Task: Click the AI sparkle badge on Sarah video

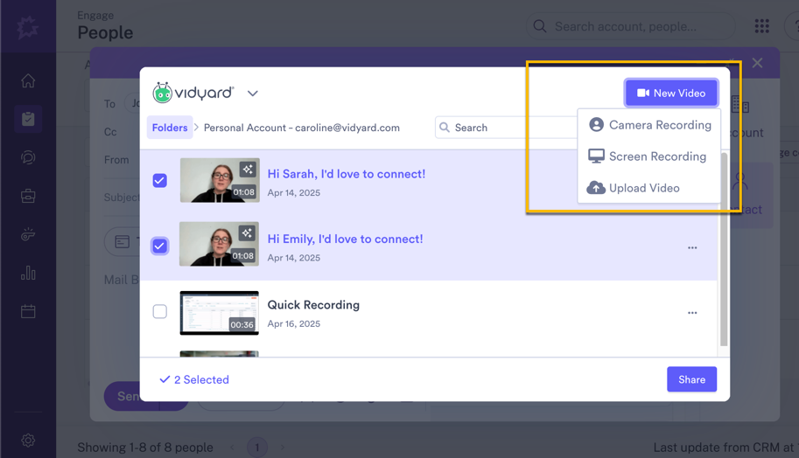Action: [248, 170]
